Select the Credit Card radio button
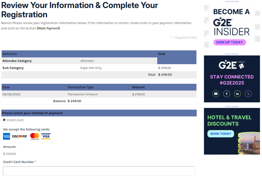 point(4,120)
